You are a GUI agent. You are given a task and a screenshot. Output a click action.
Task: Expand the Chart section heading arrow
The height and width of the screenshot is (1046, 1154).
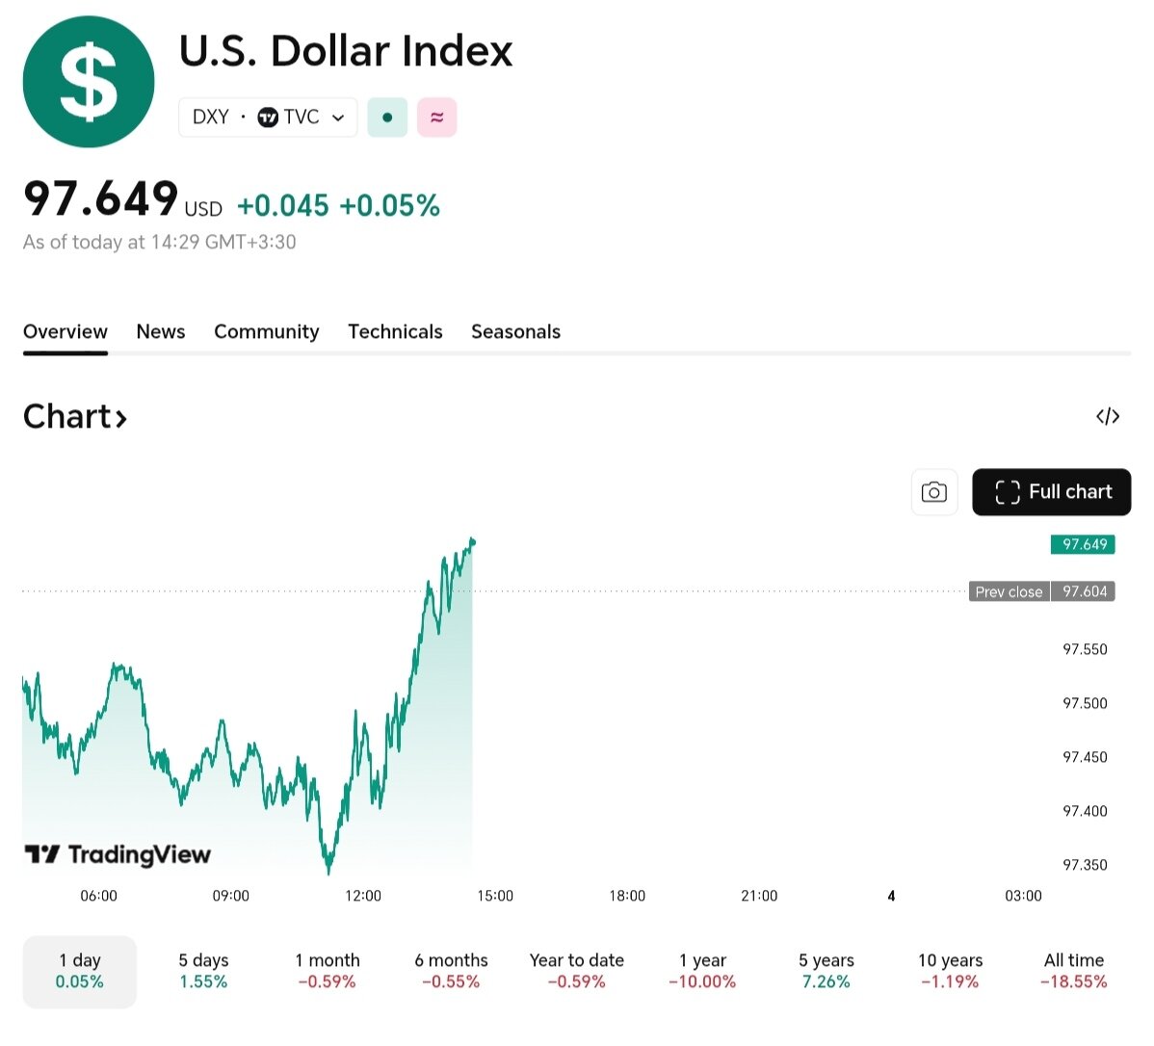pyautogui.click(x=121, y=418)
